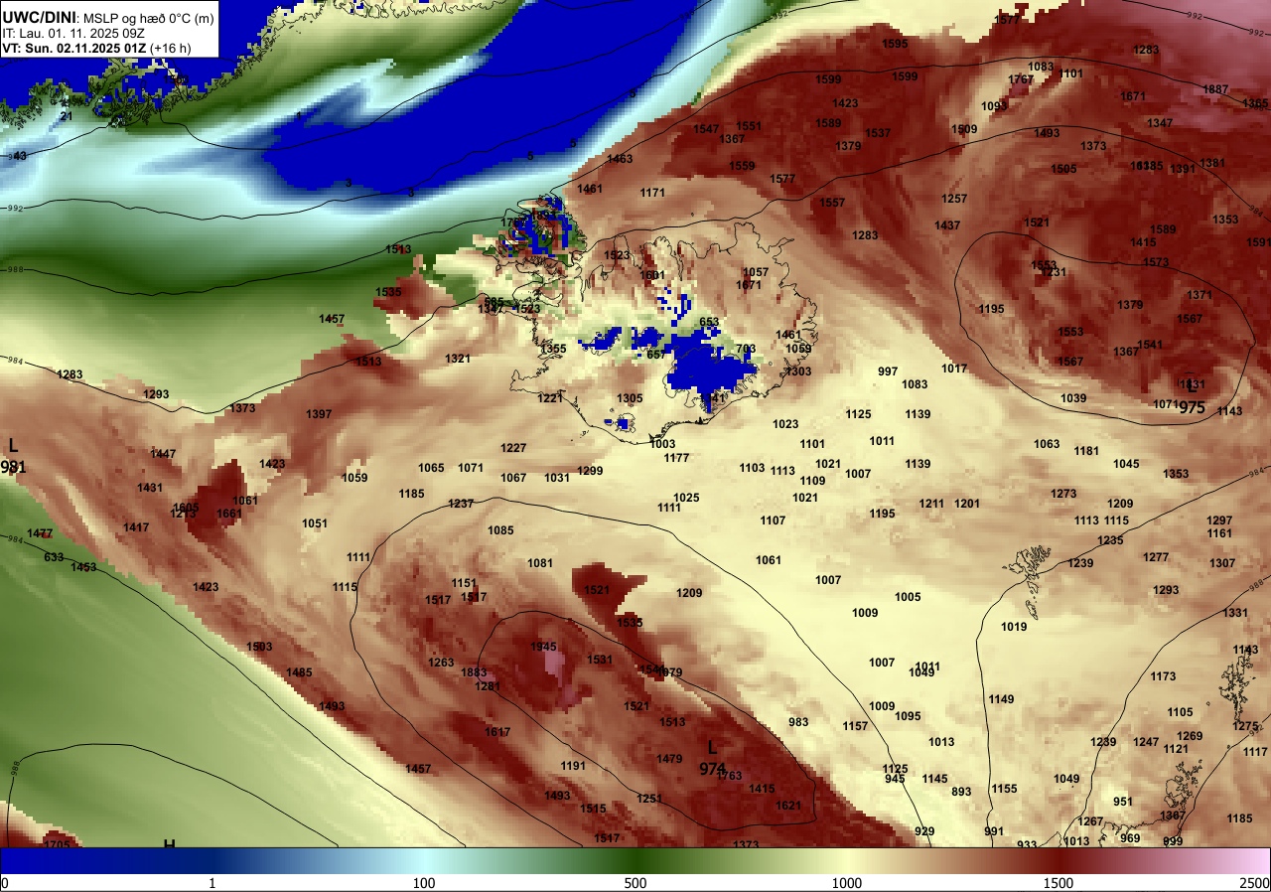Click the height value 1541
Screen dimensions: 1271x892
(x=1150, y=345)
